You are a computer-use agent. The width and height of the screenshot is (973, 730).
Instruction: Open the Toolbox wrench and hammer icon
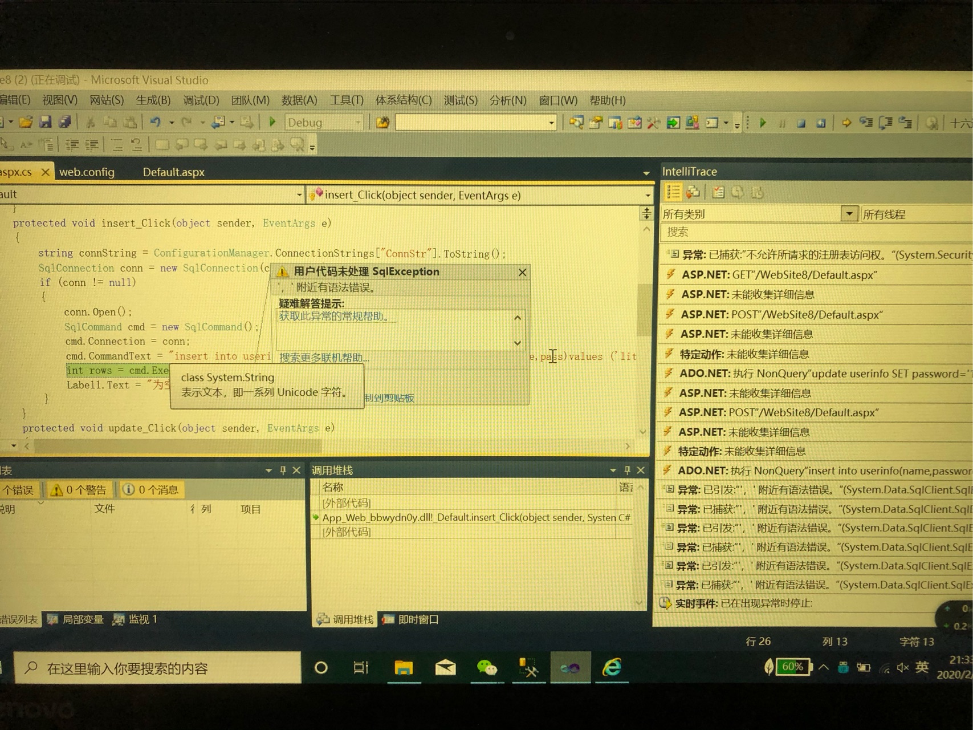tap(653, 123)
